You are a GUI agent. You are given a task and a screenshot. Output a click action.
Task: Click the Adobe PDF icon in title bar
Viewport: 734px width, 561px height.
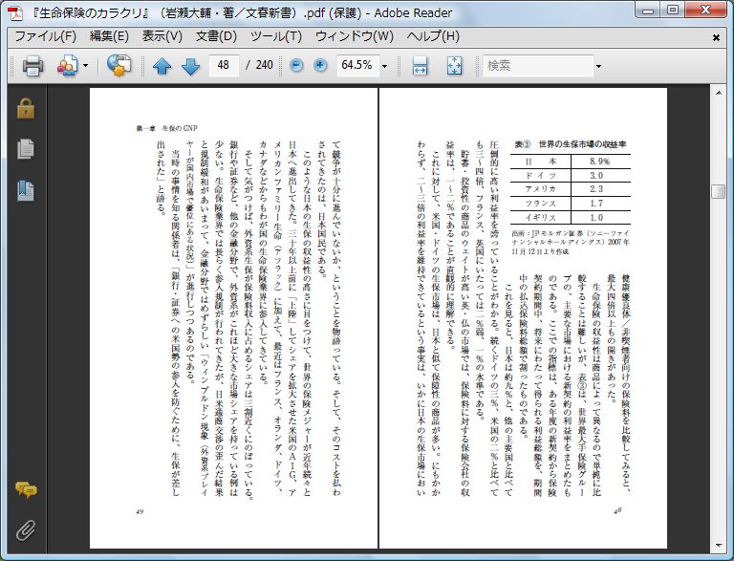point(17,13)
